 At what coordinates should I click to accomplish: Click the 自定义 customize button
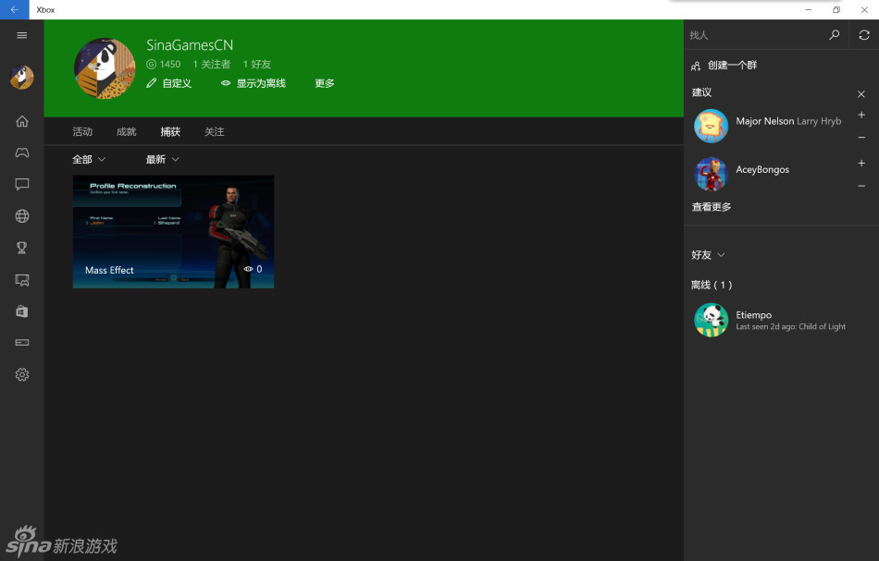[169, 83]
